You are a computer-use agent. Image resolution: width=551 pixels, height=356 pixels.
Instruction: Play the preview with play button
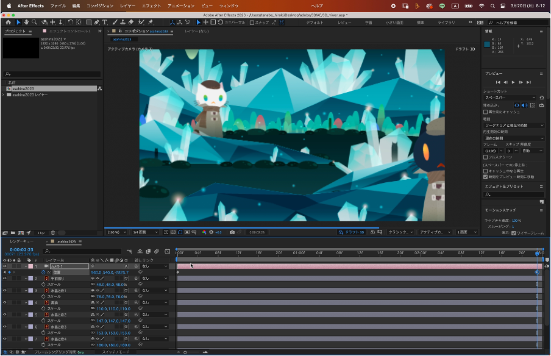click(x=513, y=82)
